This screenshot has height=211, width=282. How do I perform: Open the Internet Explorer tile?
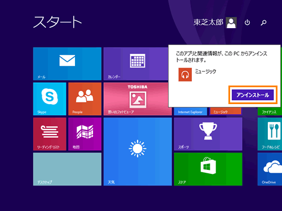pos(190,111)
